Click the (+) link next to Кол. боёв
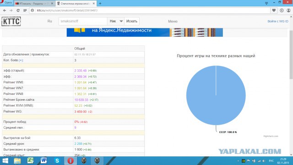Viewport: 293px width, 165px height. 21,60
